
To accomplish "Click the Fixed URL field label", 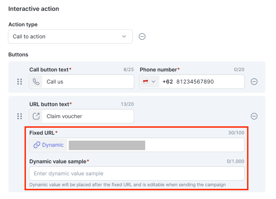I will [x=42, y=133].
